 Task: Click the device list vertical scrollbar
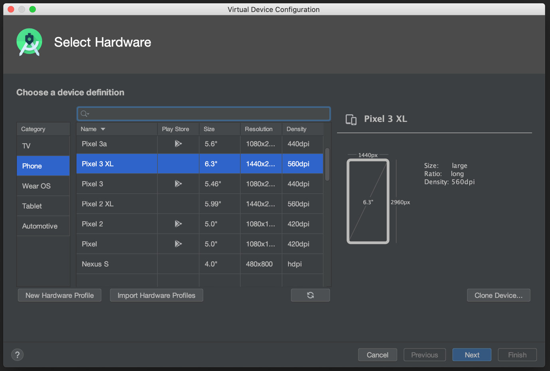pyautogui.click(x=327, y=164)
